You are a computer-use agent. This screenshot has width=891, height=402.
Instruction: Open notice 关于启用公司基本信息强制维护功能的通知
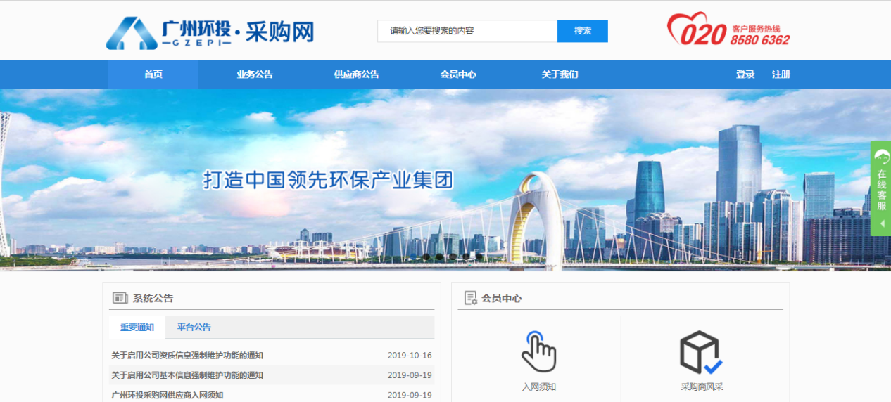coord(187,375)
